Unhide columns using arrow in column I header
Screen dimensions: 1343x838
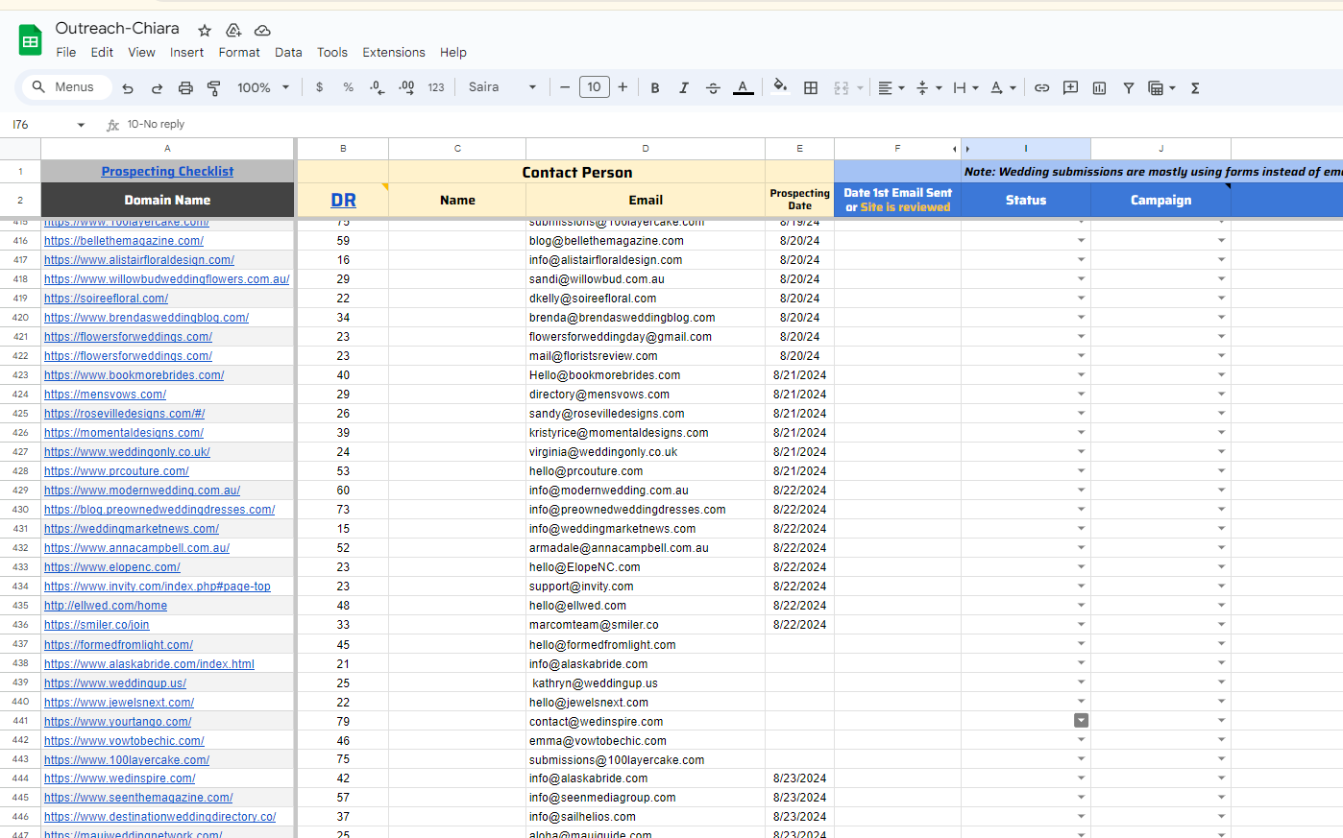pos(967,149)
